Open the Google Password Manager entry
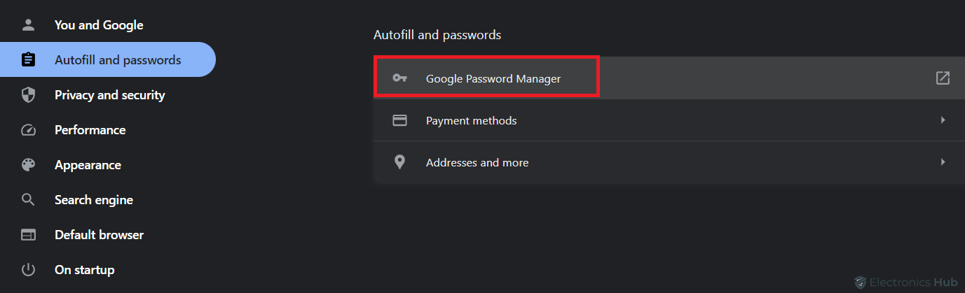 669,78
